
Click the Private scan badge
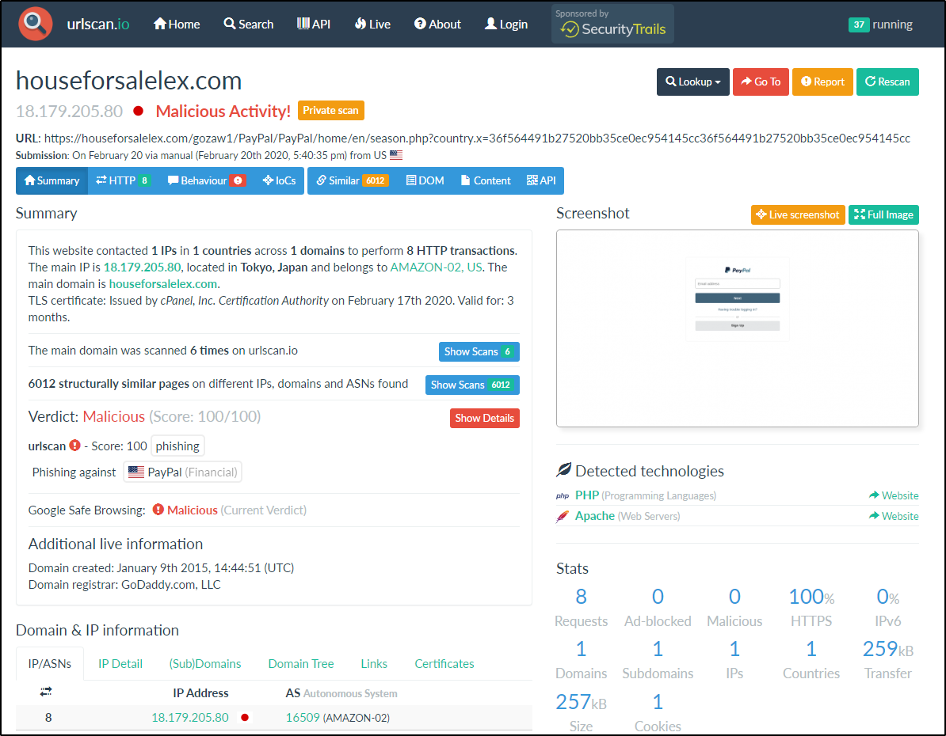(x=330, y=110)
